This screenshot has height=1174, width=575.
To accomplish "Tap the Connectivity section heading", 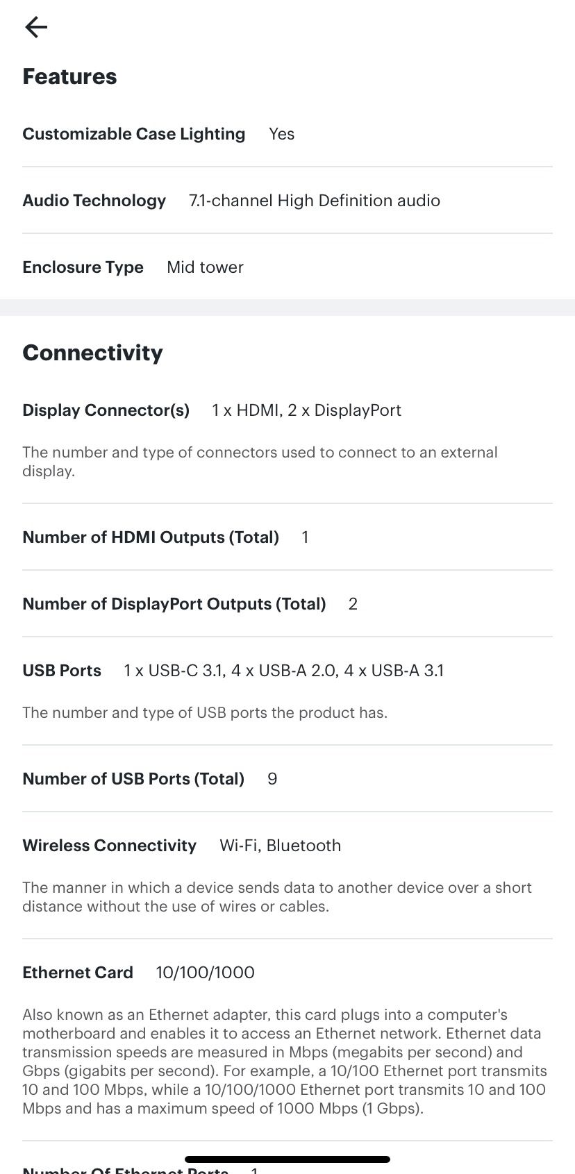I will point(92,353).
